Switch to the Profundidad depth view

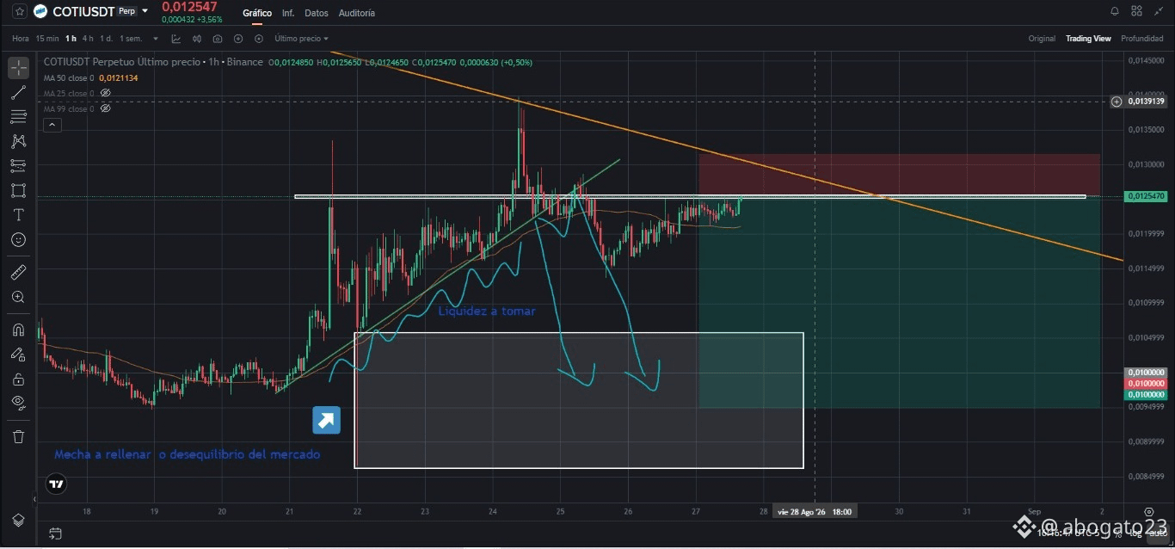(1142, 39)
